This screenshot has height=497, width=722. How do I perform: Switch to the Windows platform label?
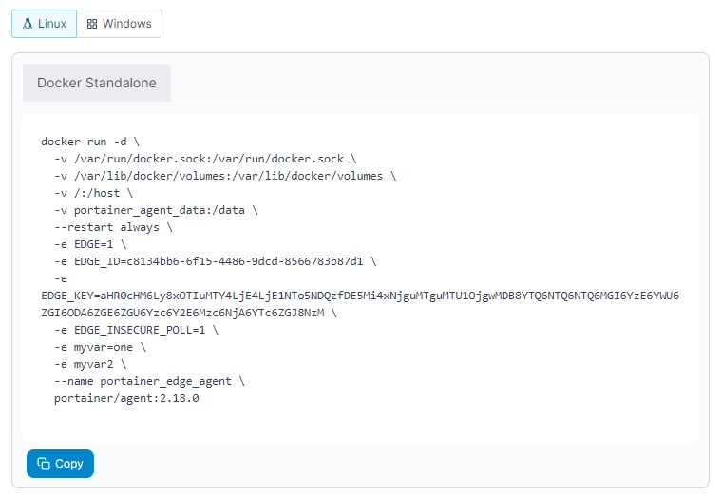pos(126,24)
